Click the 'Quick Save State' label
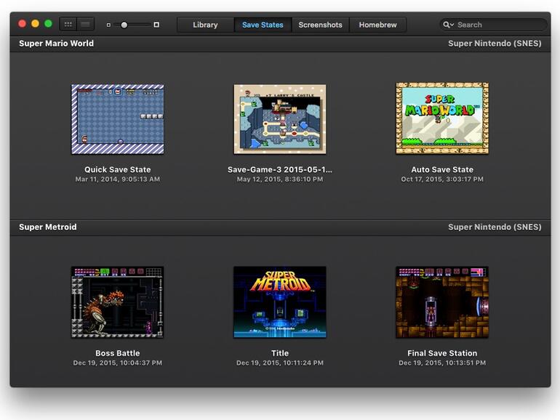Image resolution: width=560 pixels, height=420 pixels. click(x=118, y=169)
